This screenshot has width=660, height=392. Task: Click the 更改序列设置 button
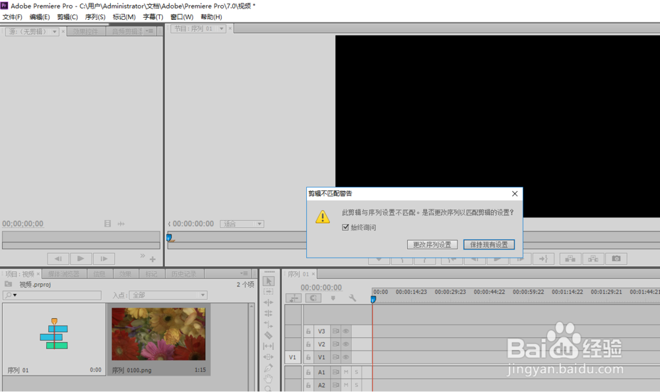click(x=432, y=244)
